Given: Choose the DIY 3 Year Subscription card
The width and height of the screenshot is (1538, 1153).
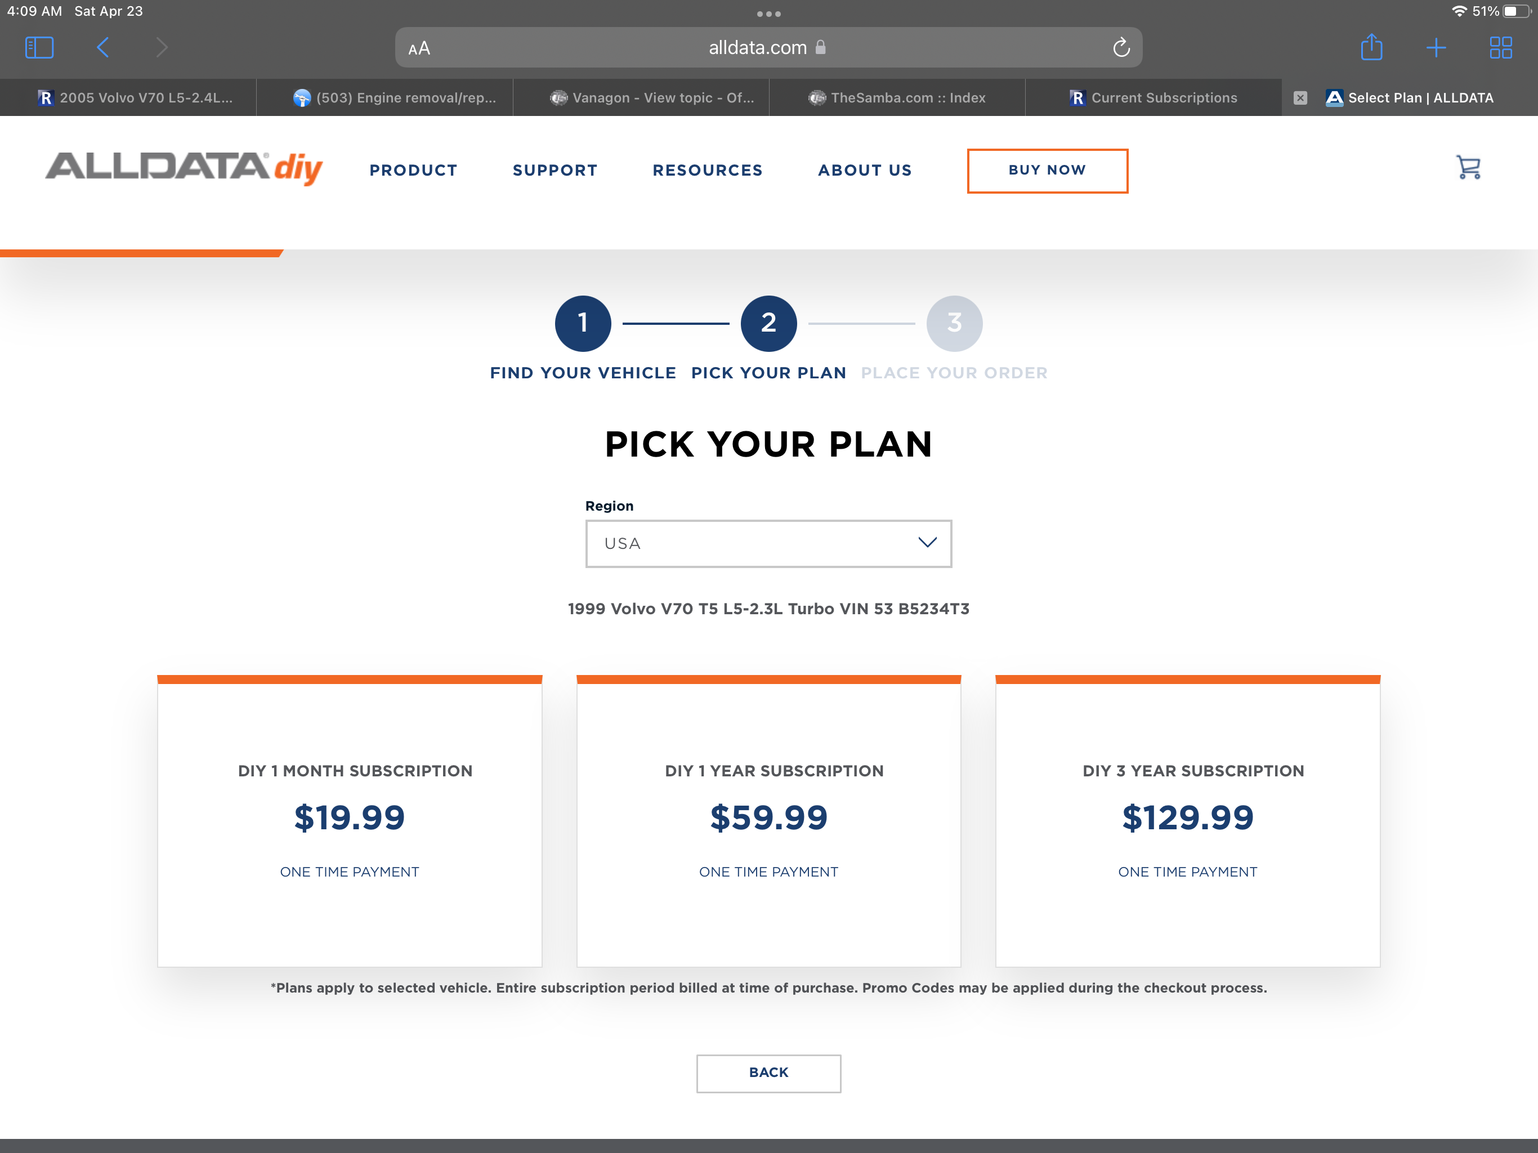Looking at the screenshot, I should 1187,821.
